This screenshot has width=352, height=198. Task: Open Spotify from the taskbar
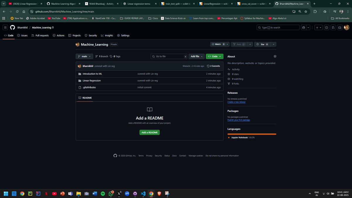103,194
